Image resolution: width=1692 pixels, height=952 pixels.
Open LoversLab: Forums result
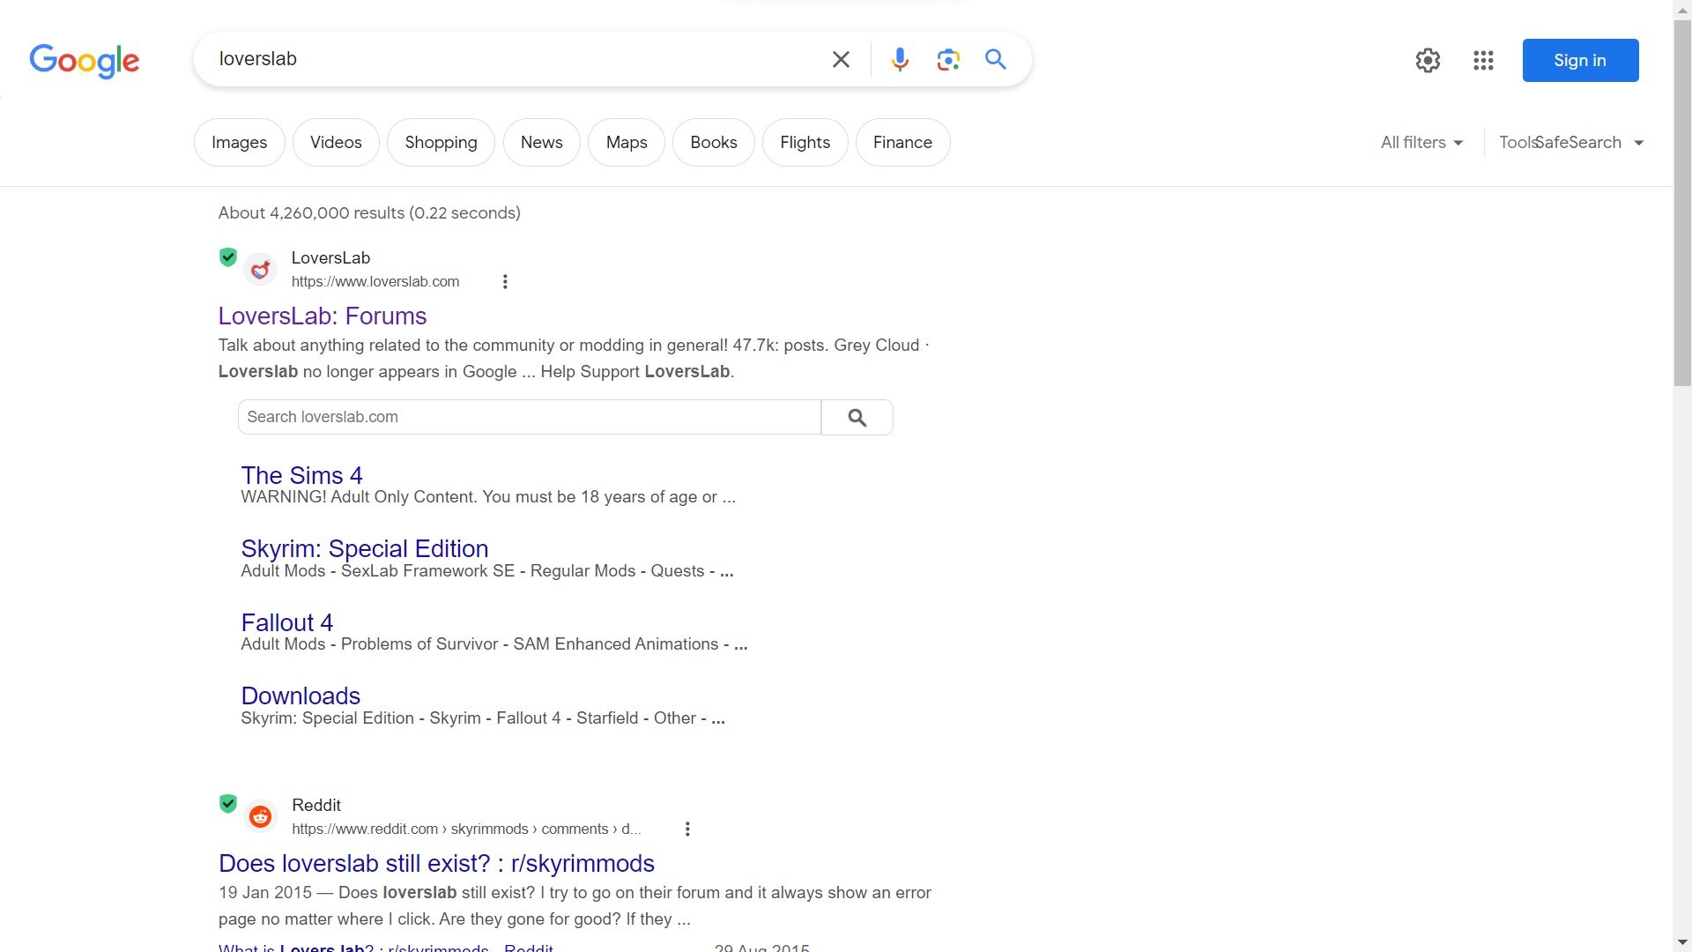pyautogui.click(x=323, y=316)
